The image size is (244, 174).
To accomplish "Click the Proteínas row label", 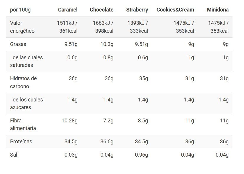I will point(21,142).
